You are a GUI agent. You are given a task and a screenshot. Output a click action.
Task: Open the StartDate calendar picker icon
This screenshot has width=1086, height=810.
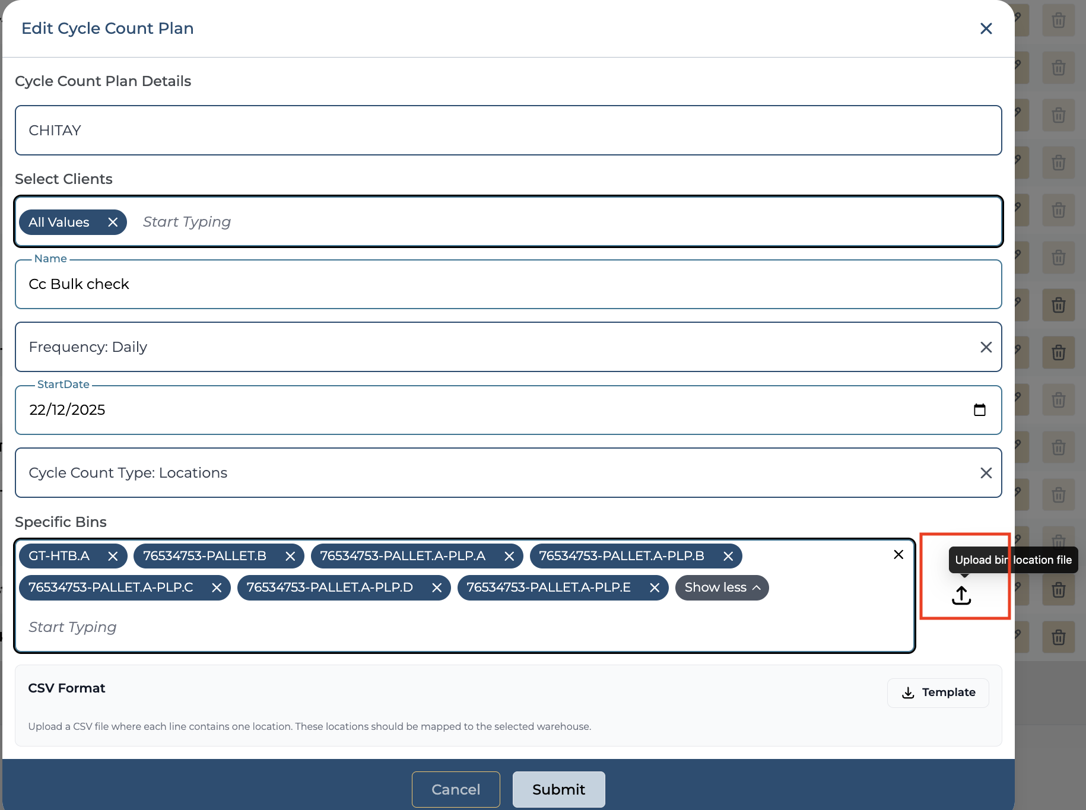979,410
